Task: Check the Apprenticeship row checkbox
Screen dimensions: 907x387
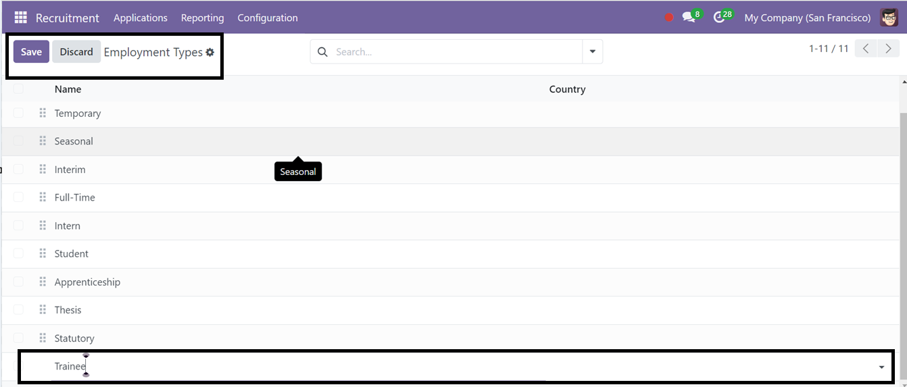Action: point(18,282)
